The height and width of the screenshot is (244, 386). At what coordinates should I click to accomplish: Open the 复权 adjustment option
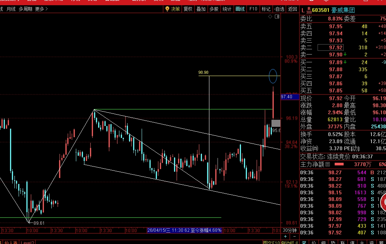[x=188, y=9]
